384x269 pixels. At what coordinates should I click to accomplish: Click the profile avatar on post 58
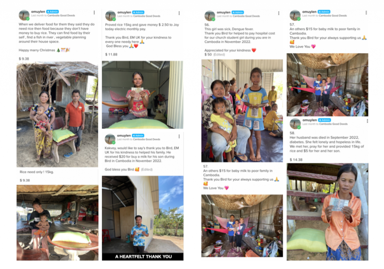coord(295,124)
